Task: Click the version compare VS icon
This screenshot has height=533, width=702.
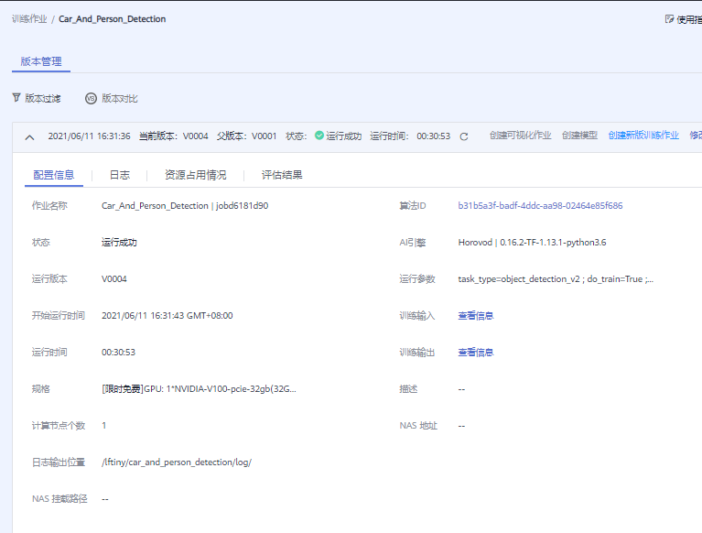Action: tap(91, 98)
